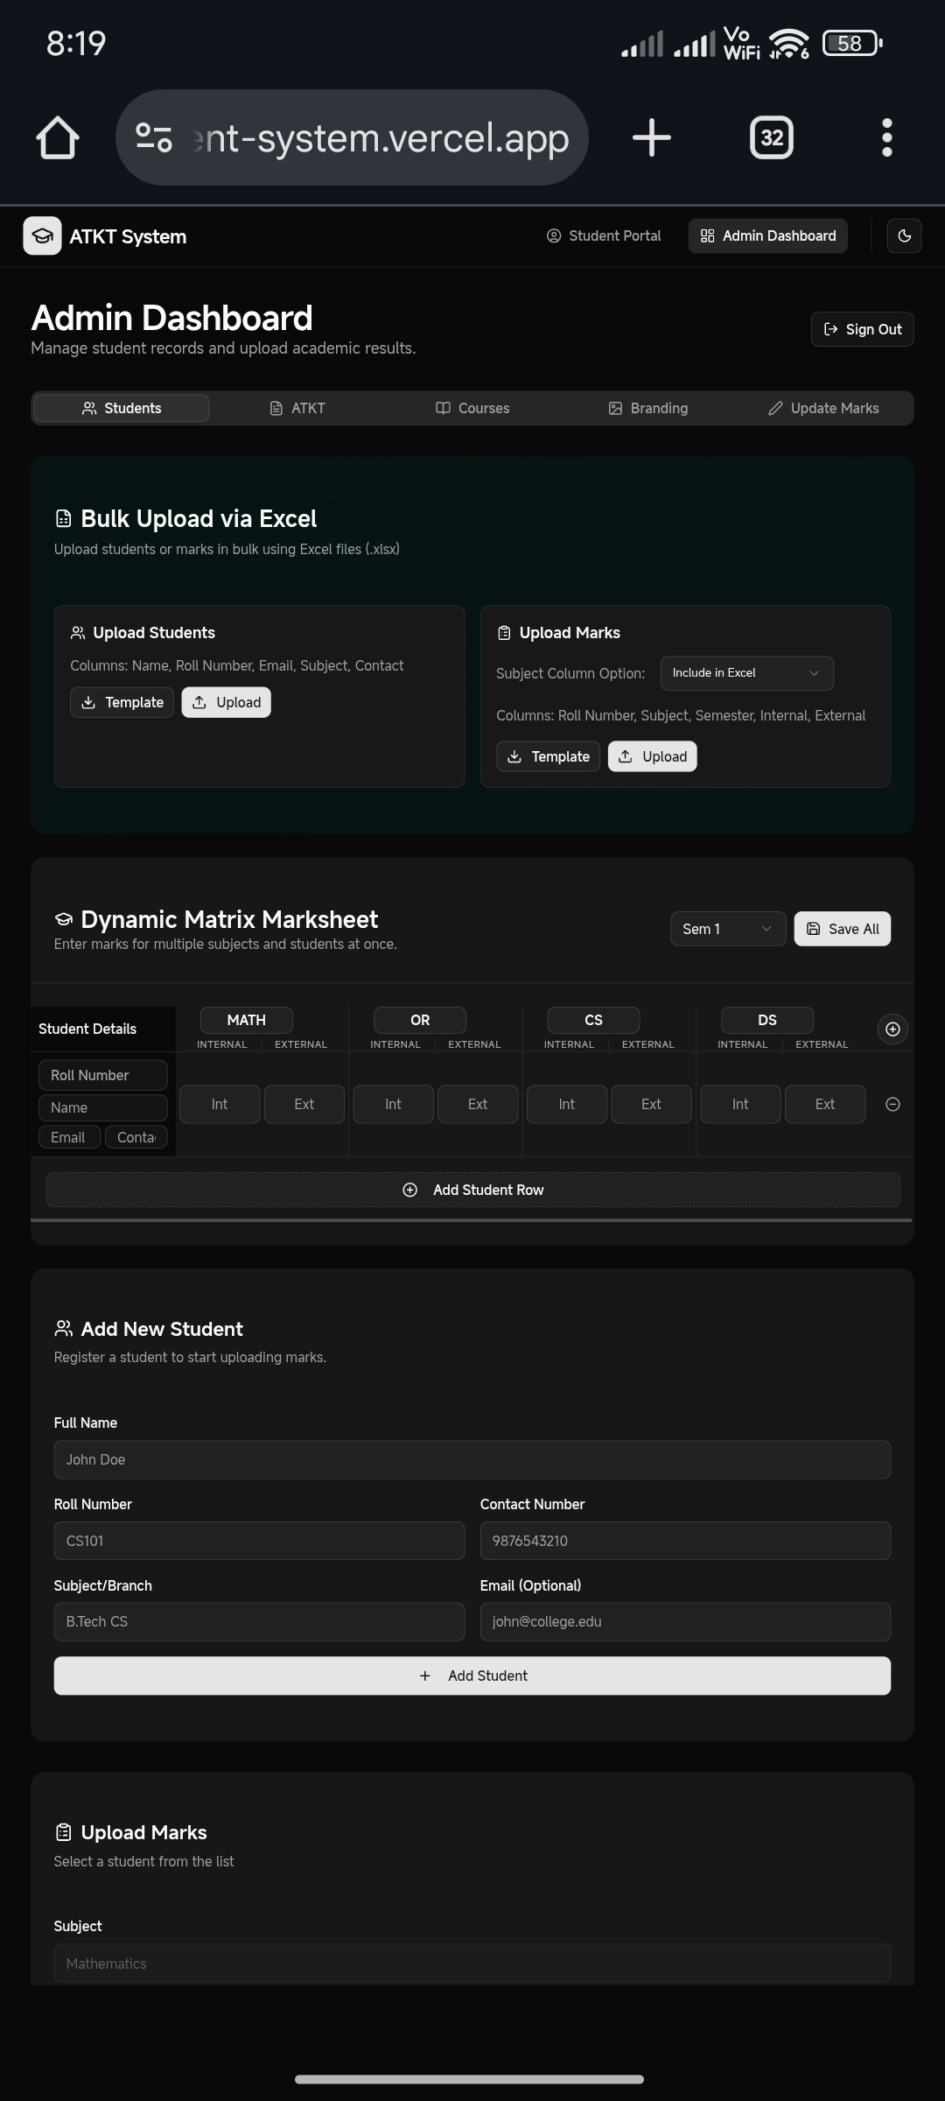Screen dimensions: 945x2101
Task: Download the Upload Students template
Action: click(x=122, y=703)
